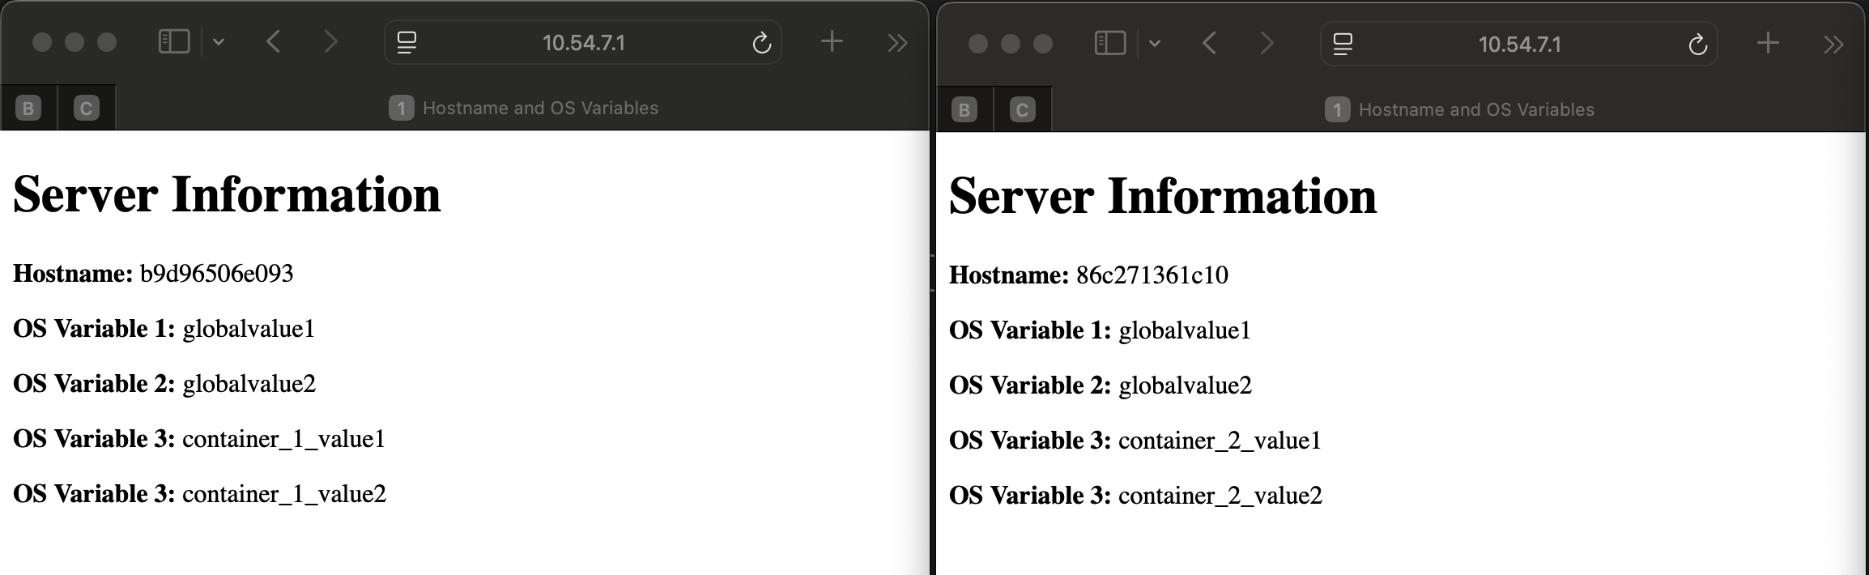Image resolution: width=1869 pixels, height=575 pixels.
Task: Expand sidebar dropdown chevron in left window
Action: click(219, 42)
